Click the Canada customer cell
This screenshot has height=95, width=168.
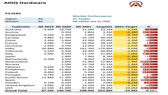[x=12, y=38]
